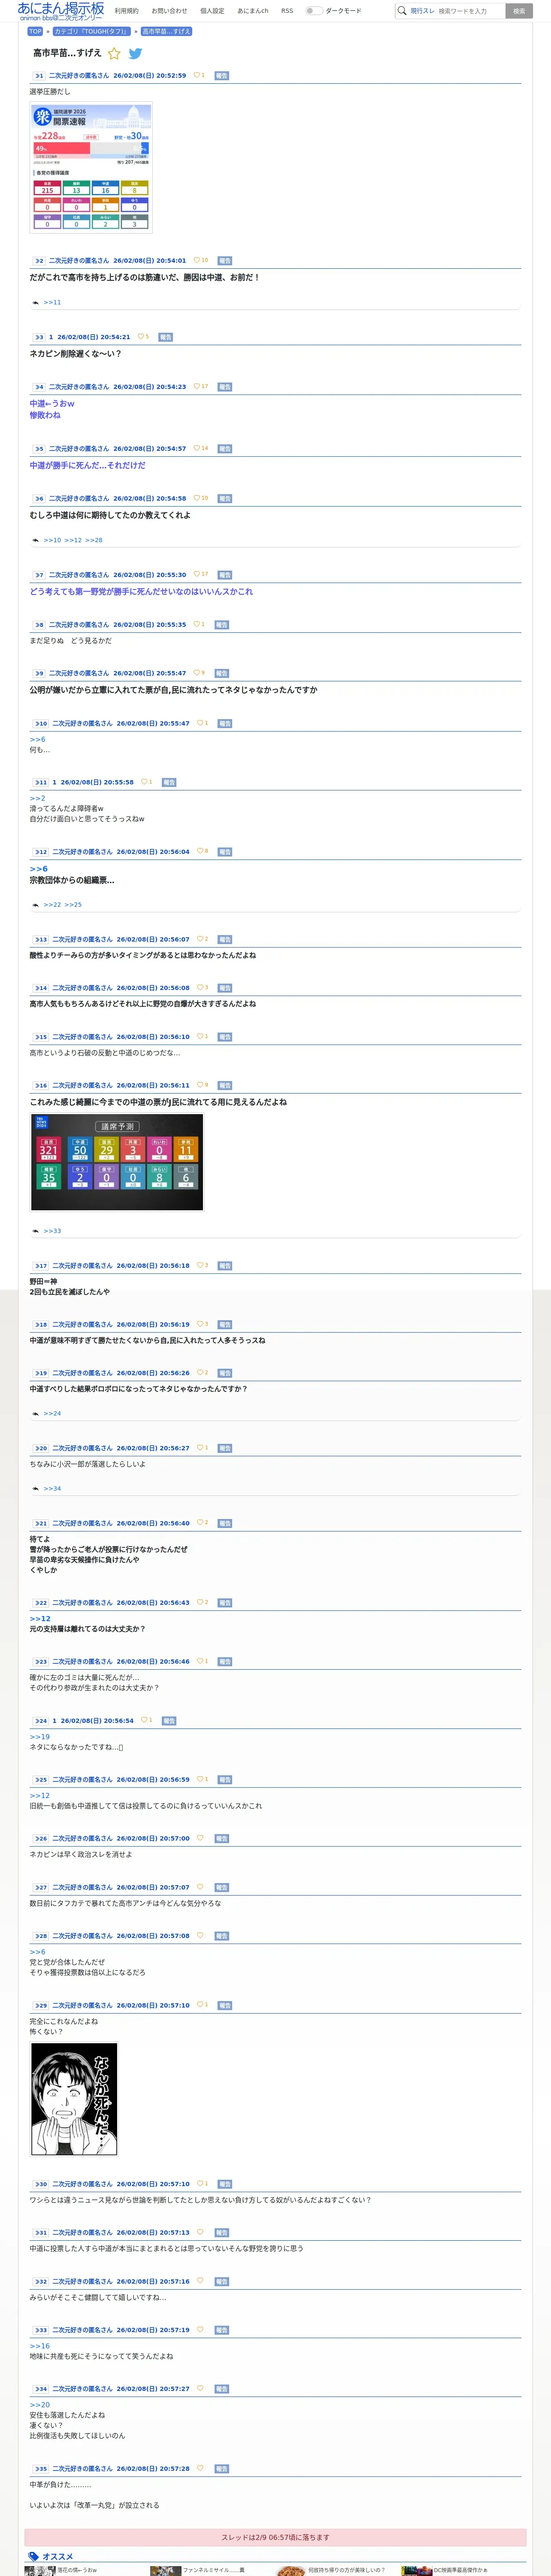The height and width of the screenshot is (2576, 551).
Task: Click the 検索 search button
Action: coord(519,11)
